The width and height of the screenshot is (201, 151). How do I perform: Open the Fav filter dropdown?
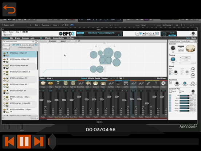(6, 45)
